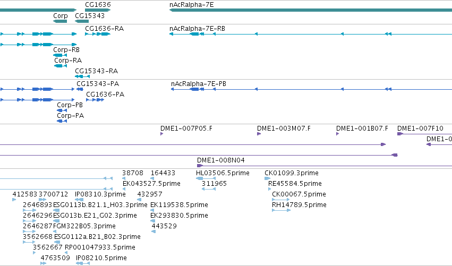Select the Corp-RB transcript label
Screen dimensions: 452x266
coord(66,50)
